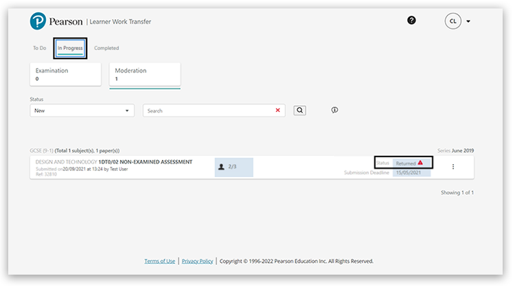Click the red warning triangle by Returned
Viewport: 515px width, 287px height.
coord(420,163)
